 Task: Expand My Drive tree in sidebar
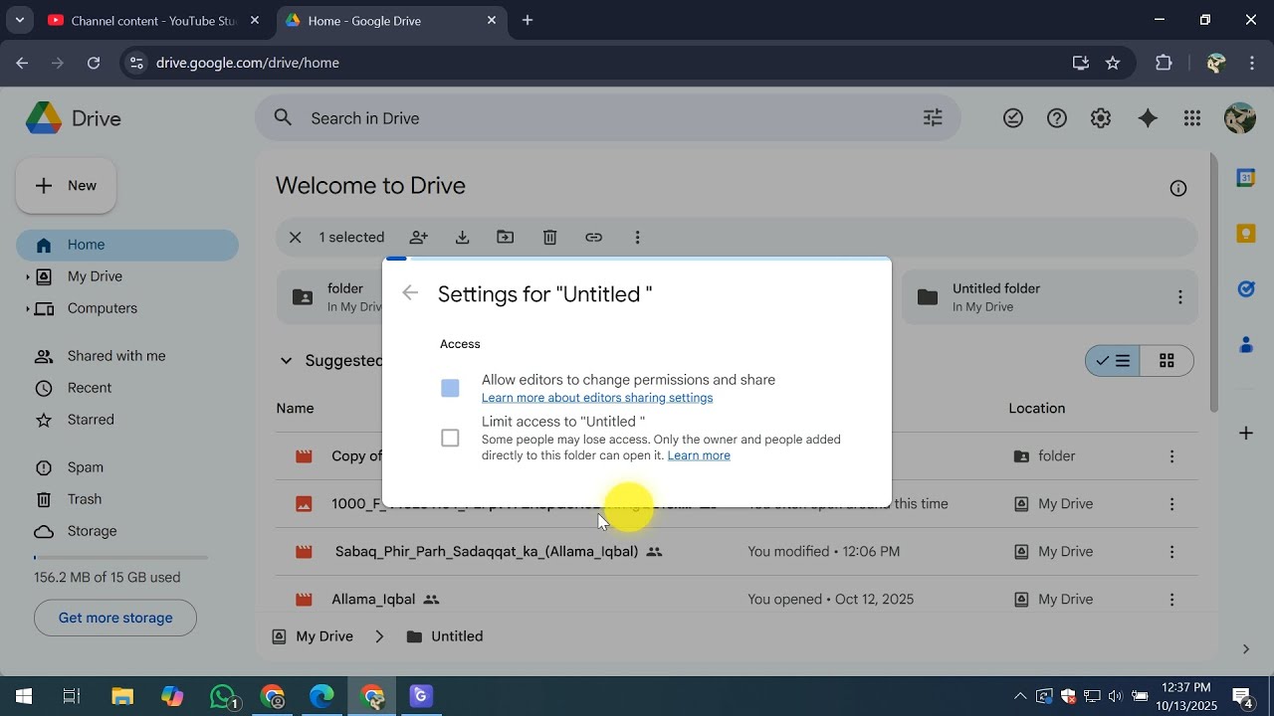click(28, 276)
